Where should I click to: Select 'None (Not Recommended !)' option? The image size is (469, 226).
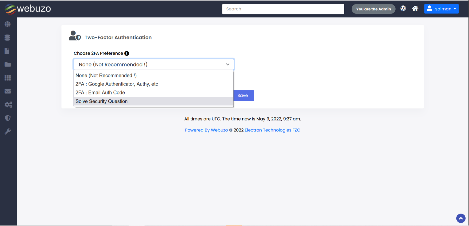pos(106,76)
